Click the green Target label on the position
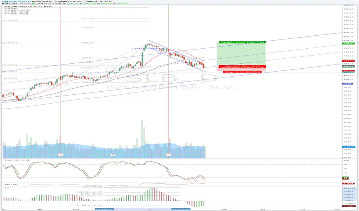Image resolution: width=359 pixels, height=211 pixels. (x=242, y=42)
